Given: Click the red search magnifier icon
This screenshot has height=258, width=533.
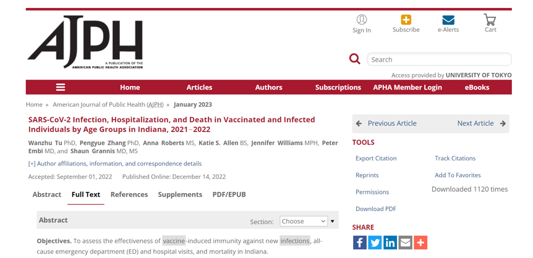Looking at the screenshot, I should [x=354, y=59].
